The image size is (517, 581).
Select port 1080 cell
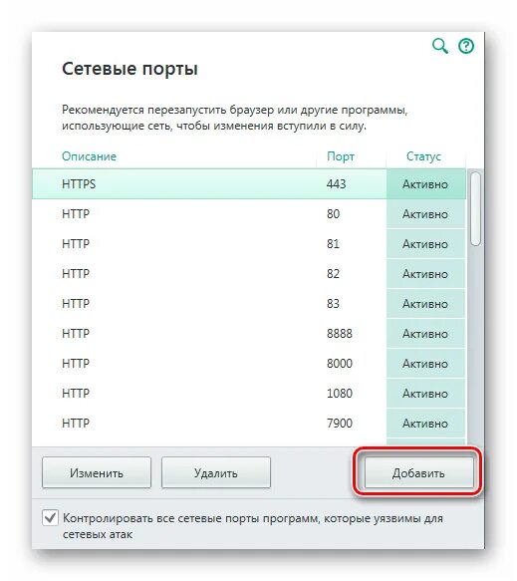tap(340, 394)
